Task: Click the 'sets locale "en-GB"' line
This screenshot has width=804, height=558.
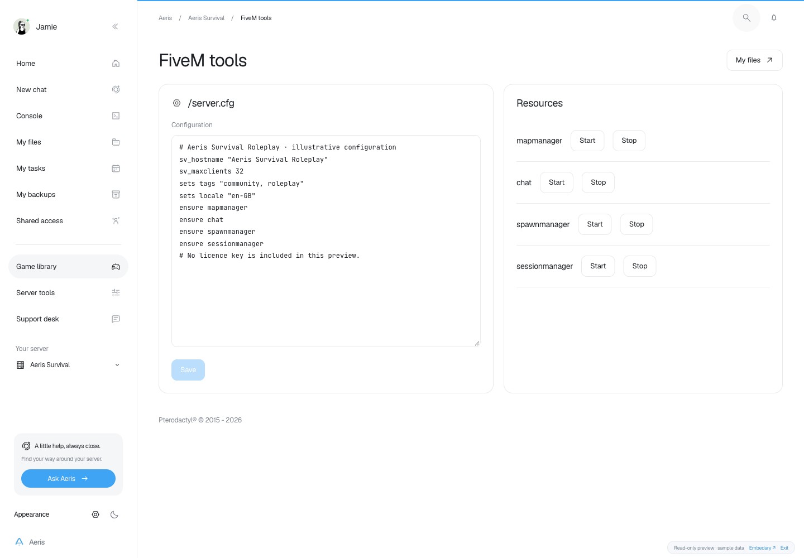Action: coord(217,196)
